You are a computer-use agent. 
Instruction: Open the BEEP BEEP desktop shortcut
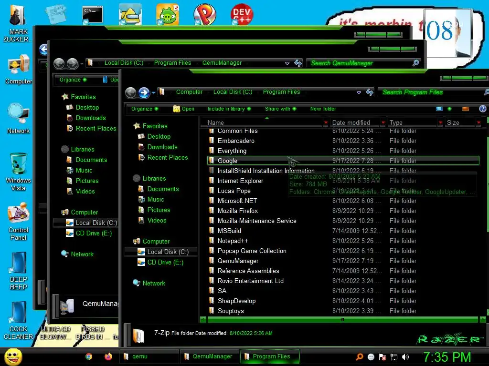pos(19,271)
